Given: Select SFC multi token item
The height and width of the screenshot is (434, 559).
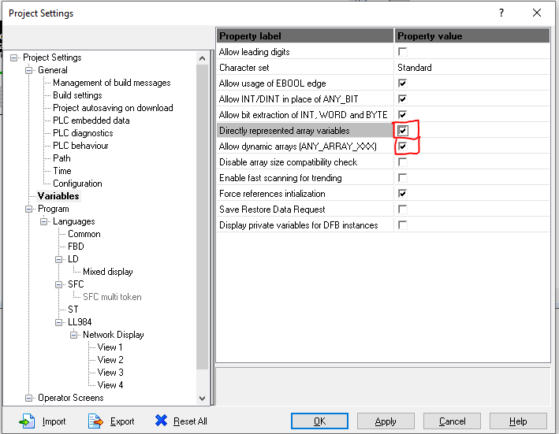Looking at the screenshot, I should click(112, 297).
